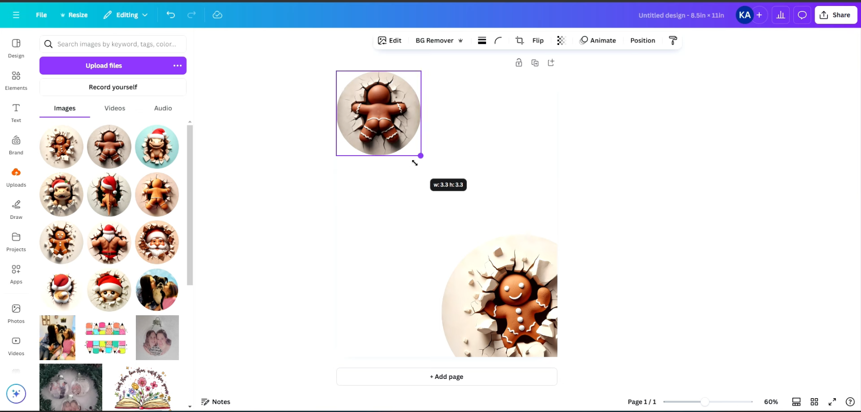Open the Projects sidebar panel

(x=16, y=242)
